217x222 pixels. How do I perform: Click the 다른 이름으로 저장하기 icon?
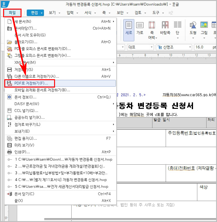pyautogui.click(x=10, y=76)
